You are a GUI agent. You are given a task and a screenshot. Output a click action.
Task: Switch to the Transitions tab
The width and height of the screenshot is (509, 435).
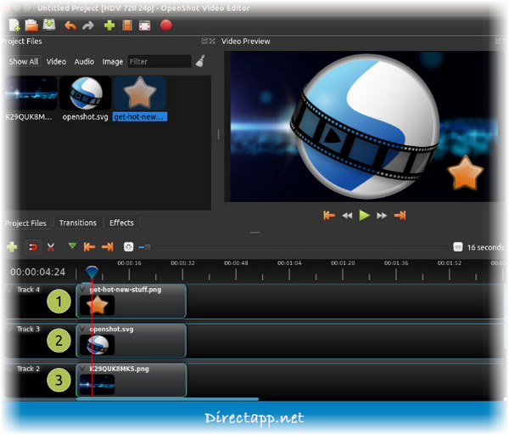click(78, 223)
